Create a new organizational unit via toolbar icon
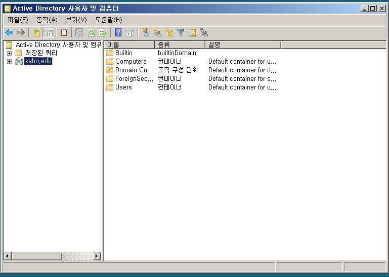The height and width of the screenshot is (277, 389). tap(169, 32)
